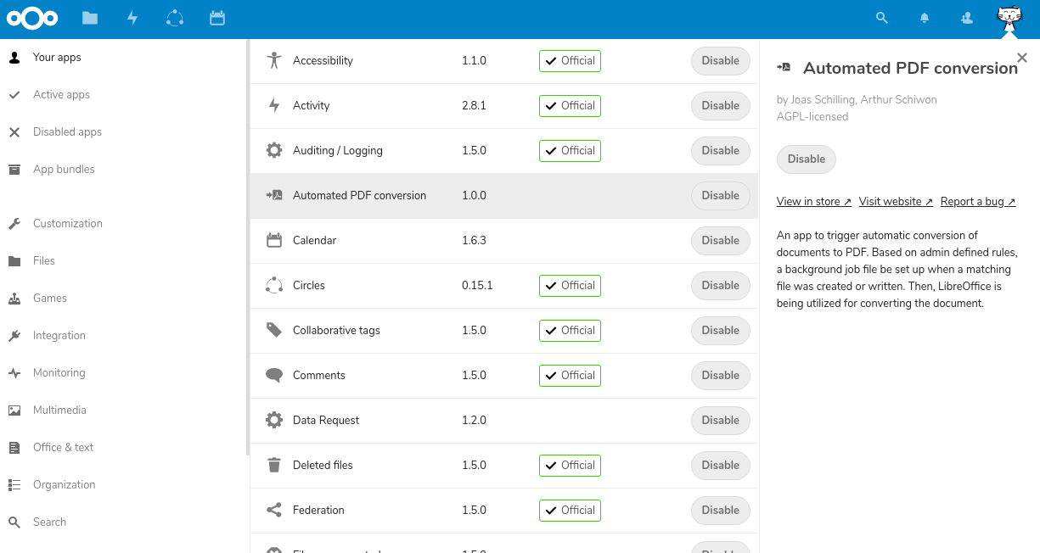Click the Collaborative tags icon

click(273, 330)
